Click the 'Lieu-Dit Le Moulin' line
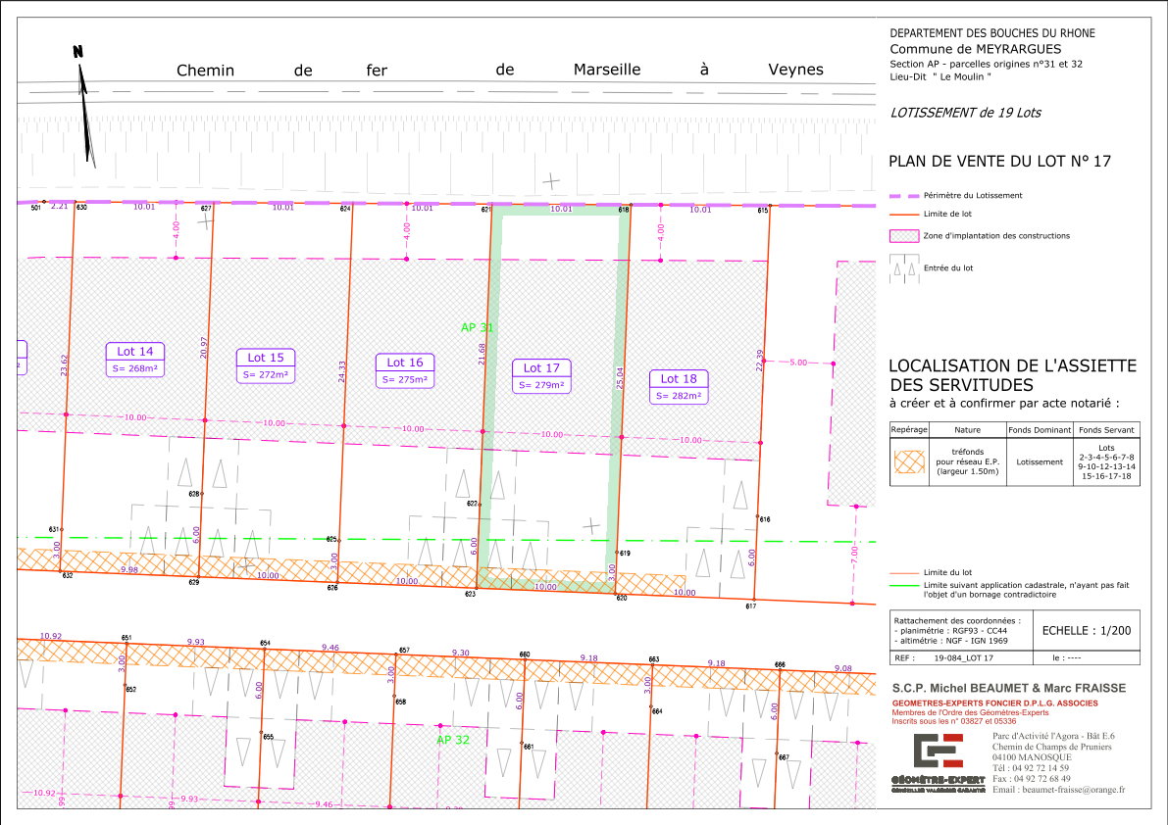 click(x=940, y=76)
